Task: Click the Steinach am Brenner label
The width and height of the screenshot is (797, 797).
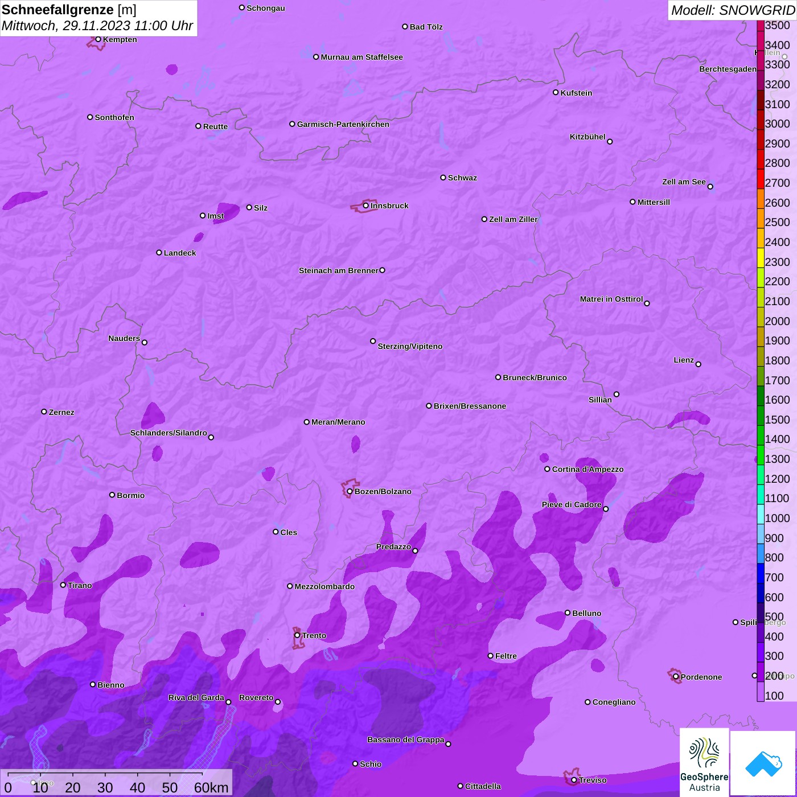Action: pos(339,270)
